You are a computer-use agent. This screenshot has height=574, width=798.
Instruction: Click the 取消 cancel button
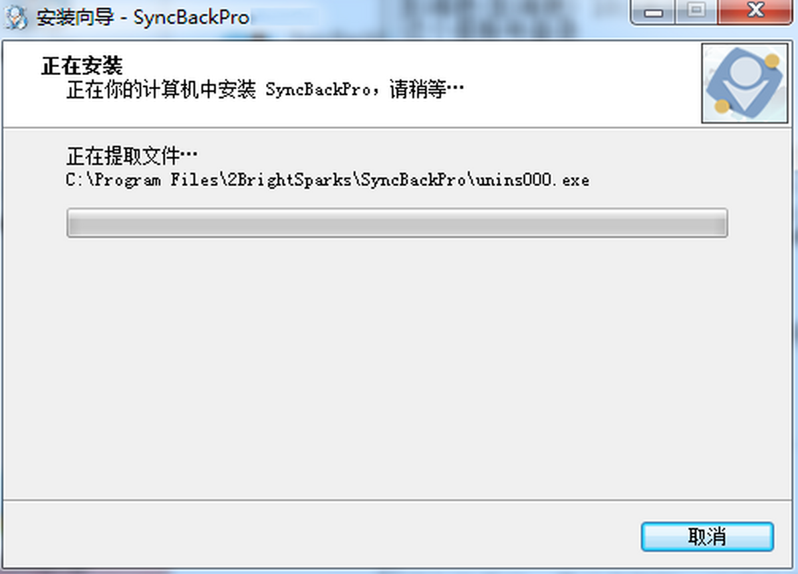click(x=707, y=536)
